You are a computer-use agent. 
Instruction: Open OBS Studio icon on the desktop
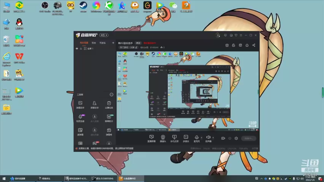coord(45,7)
